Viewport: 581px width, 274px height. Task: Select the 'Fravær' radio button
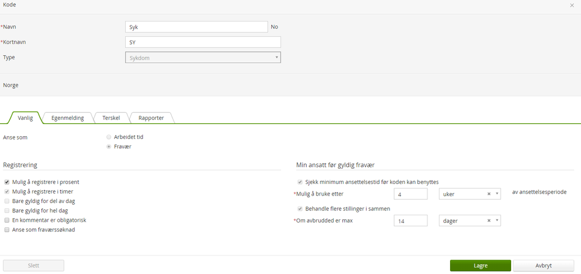pyautogui.click(x=108, y=147)
